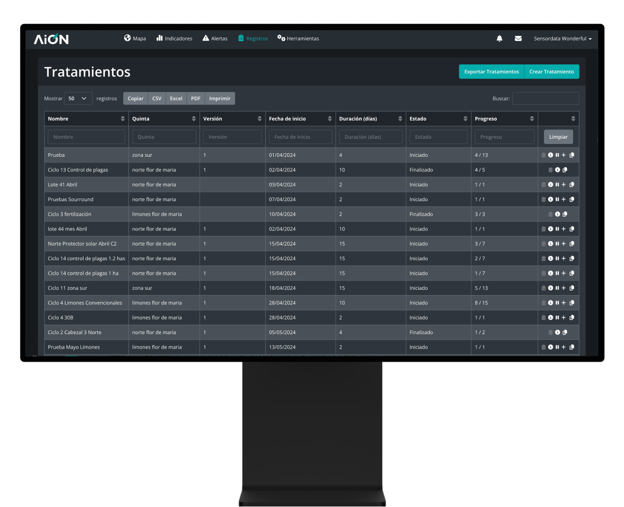The image size is (624, 507).
Task: Copy the Prueba Mayo Limones treatment
Action: click(x=572, y=347)
